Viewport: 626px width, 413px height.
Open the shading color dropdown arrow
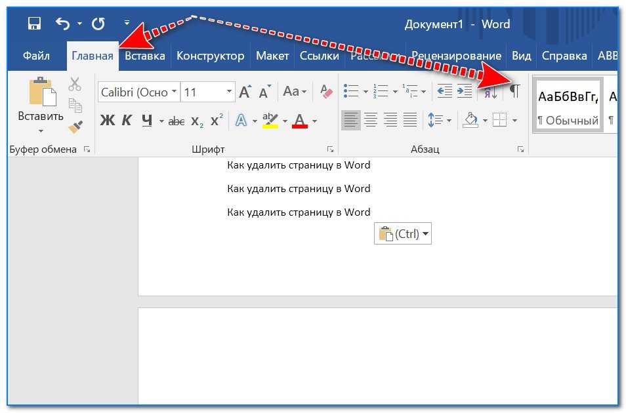pos(485,121)
